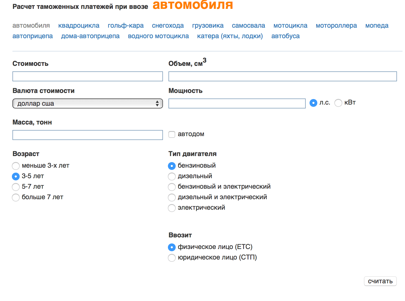Focus the 'Масса, тонн' input field
The width and height of the screenshot is (405, 301).
(x=87, y=135)
